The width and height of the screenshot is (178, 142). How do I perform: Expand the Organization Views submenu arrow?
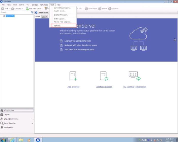click(x=33, y=119)
